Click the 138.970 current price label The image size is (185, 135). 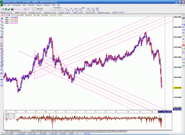pyautogui.click(x=177, y=88)
